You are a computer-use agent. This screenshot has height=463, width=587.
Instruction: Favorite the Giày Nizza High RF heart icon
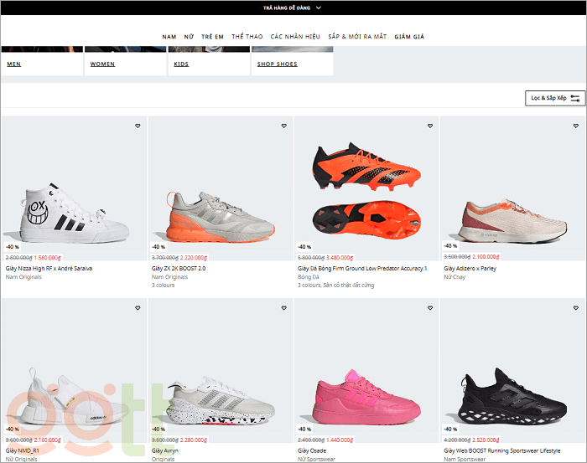point(138,126)
